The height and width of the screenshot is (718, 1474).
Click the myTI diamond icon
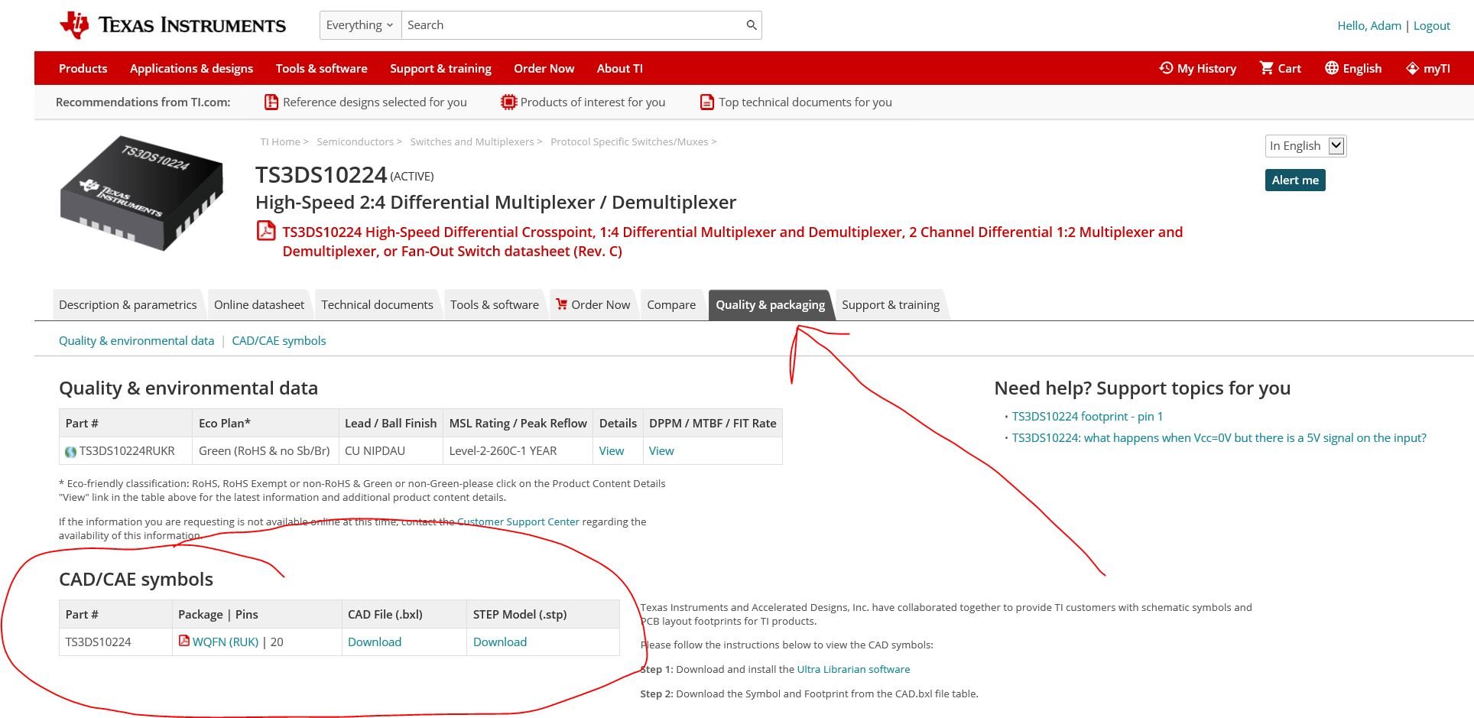1412,68
